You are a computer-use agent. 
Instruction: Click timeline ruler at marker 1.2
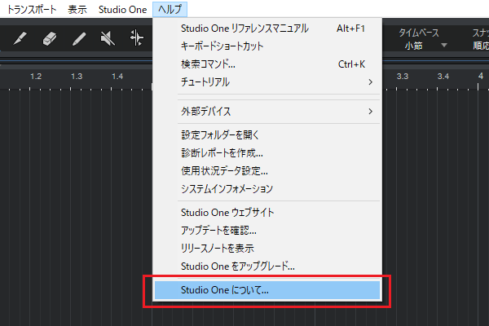[x=36, y=77]
